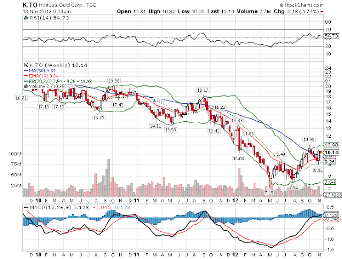342x259 pixels.
Task: Click the 15.23 price label
Action: pyautogui.click(x=220, y=107)
